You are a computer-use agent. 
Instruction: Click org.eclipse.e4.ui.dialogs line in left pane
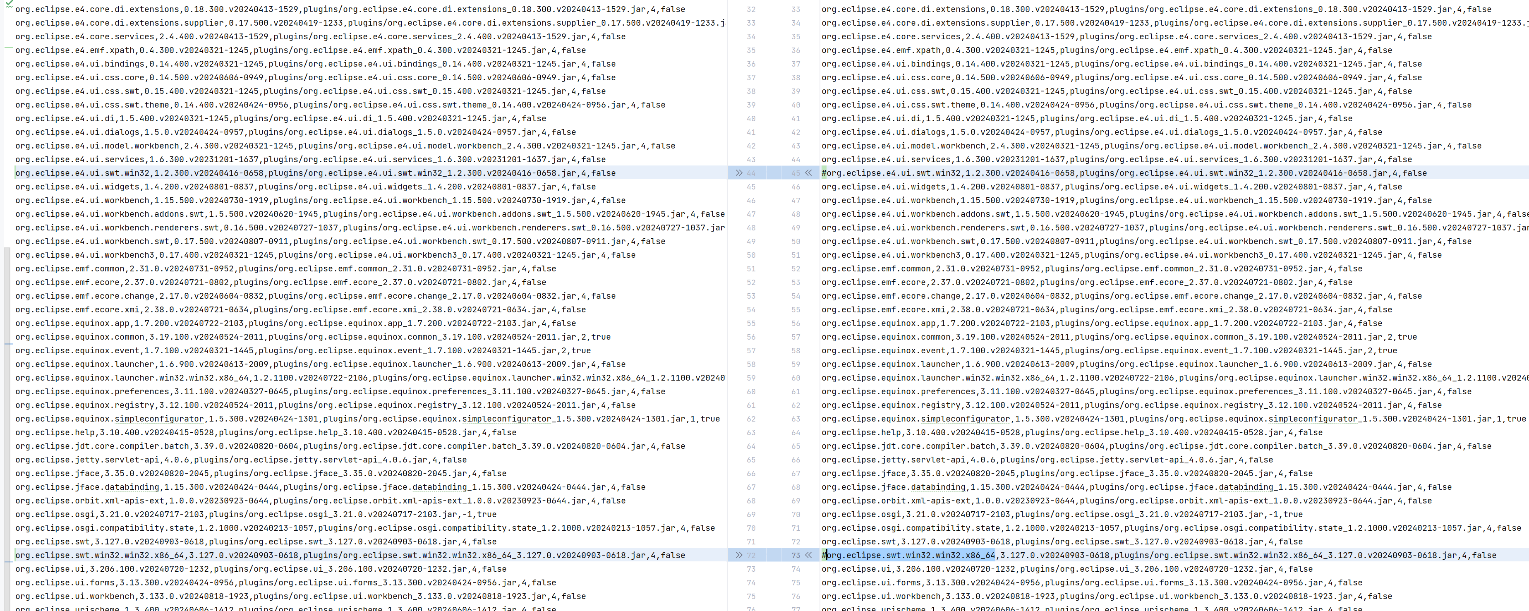296,132
